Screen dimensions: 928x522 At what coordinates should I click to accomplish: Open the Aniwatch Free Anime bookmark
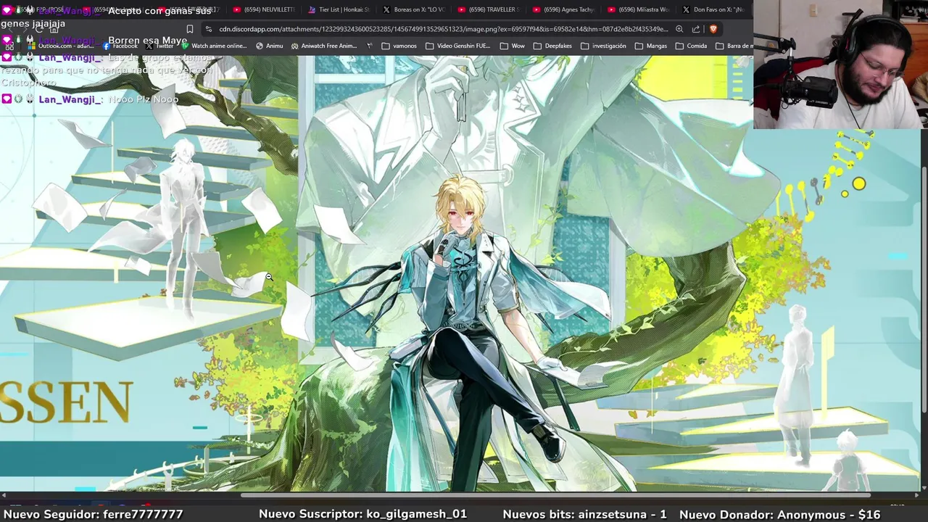click(323, 46)
